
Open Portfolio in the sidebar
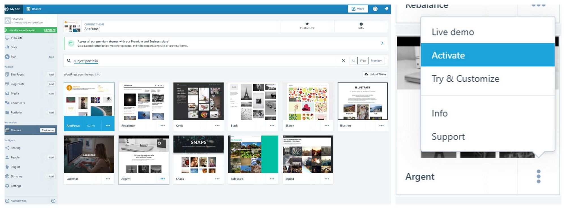tap(16, 112)
